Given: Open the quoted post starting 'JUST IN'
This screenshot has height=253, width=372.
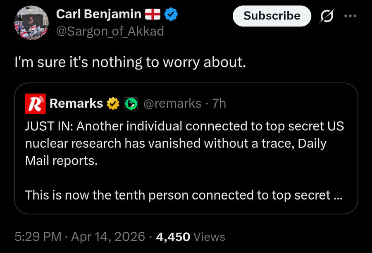Looking at the screenshot, I should pos(186,148).
